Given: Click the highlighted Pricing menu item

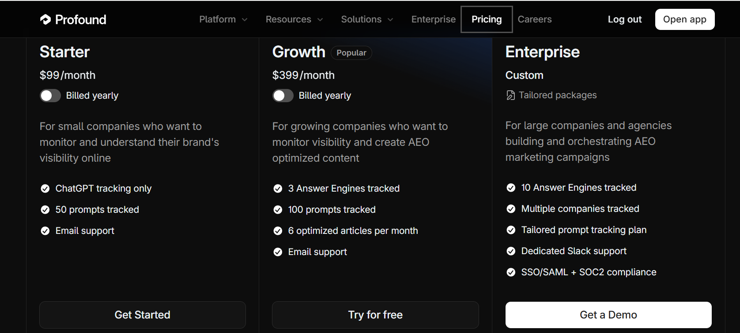Looking at the screenshot, I should pos(487,19).
